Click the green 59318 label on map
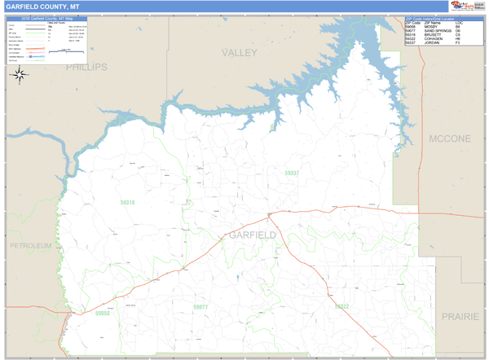Viewport: 489px width, 360px height. (x=127, y=203)
